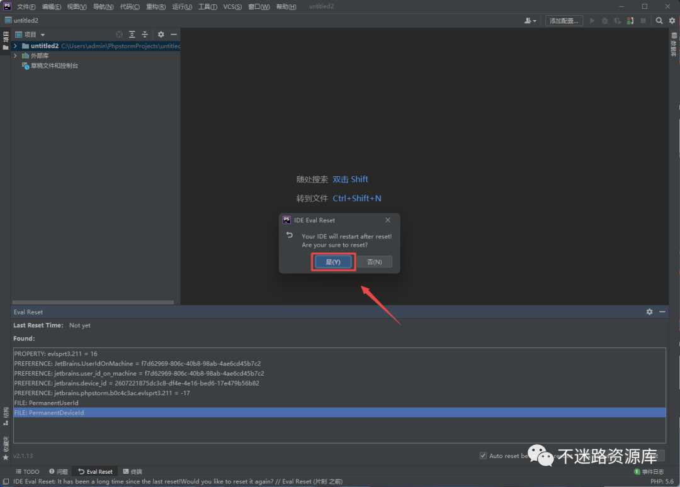
Task: Click the project panel horizontal scrollbar
Action: pyautogui.click(x=93, y=303)
